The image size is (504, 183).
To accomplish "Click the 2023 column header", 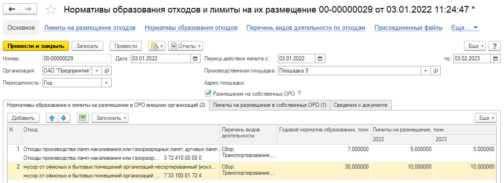I will tap(464, 139).
